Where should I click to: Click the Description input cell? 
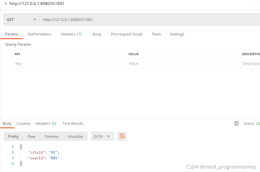tap(250, 64)
